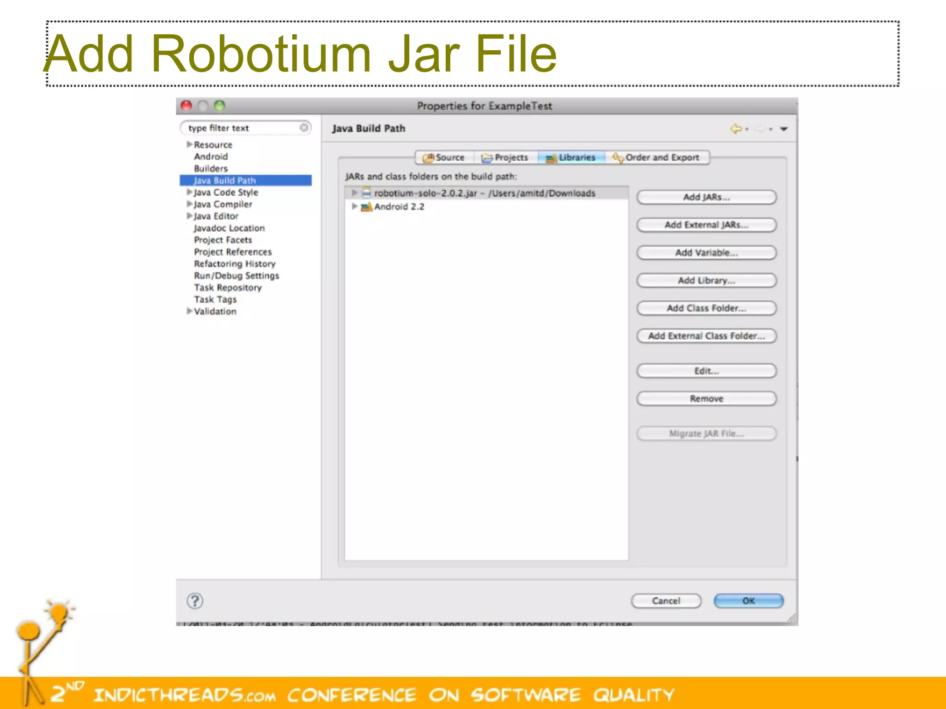946x709 pixels.
Task: Select Task Tags item
Action: coord(216,300)
